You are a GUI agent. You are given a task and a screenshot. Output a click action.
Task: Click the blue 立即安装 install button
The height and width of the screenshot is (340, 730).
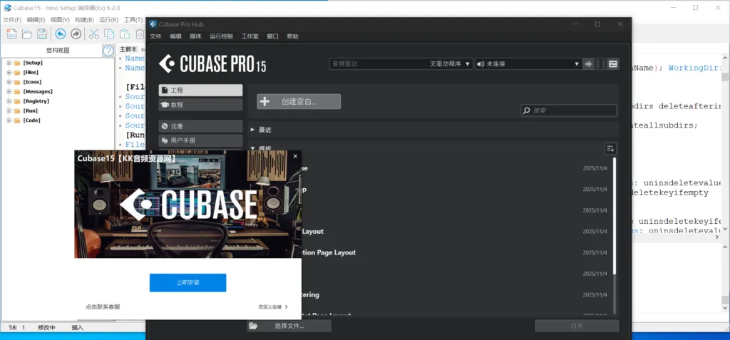[187, 283]
